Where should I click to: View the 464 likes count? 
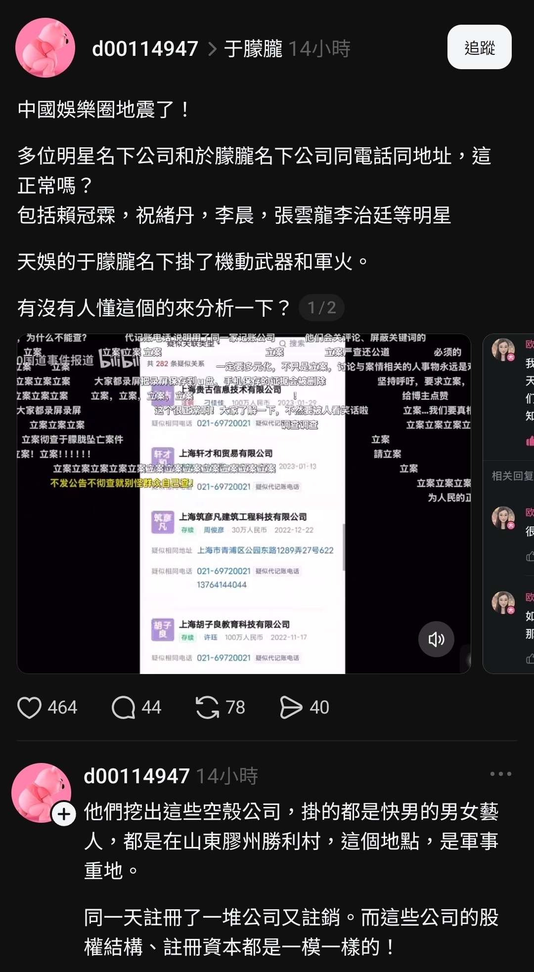(62, 707)
